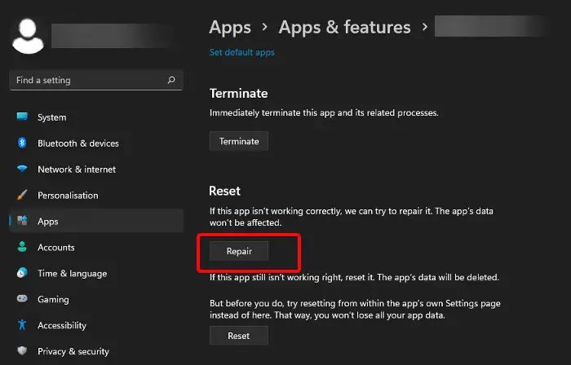Click the search magnifier icon
The image size is (571, 365).
(x=170, y=81)
